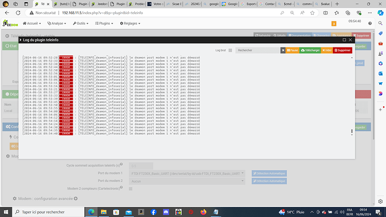This screenshot has height=217, width=386.
Task: Open Firefox from the taskbar
Action: (x=203, y=212)
